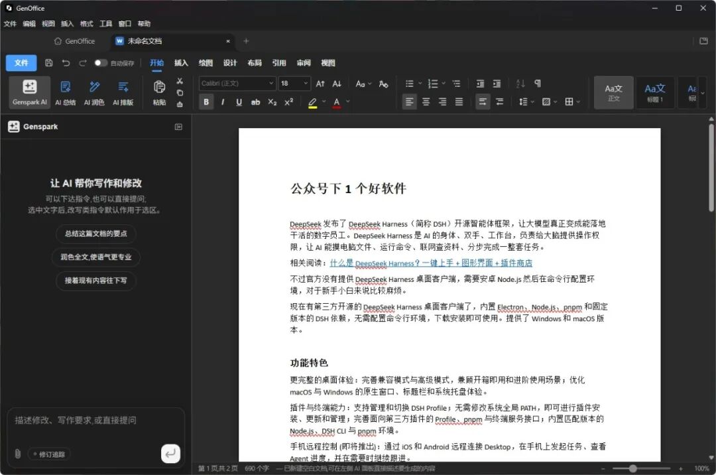Viewport: 716px width, 475px height.
Task: Apply italic formatting
Action: 222,102
